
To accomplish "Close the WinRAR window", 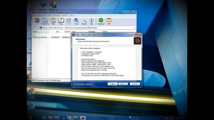I will point(133,12).
